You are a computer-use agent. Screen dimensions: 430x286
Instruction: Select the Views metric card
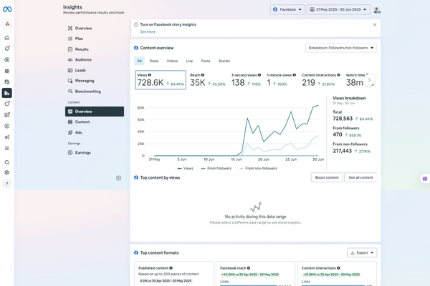(160, 79)
